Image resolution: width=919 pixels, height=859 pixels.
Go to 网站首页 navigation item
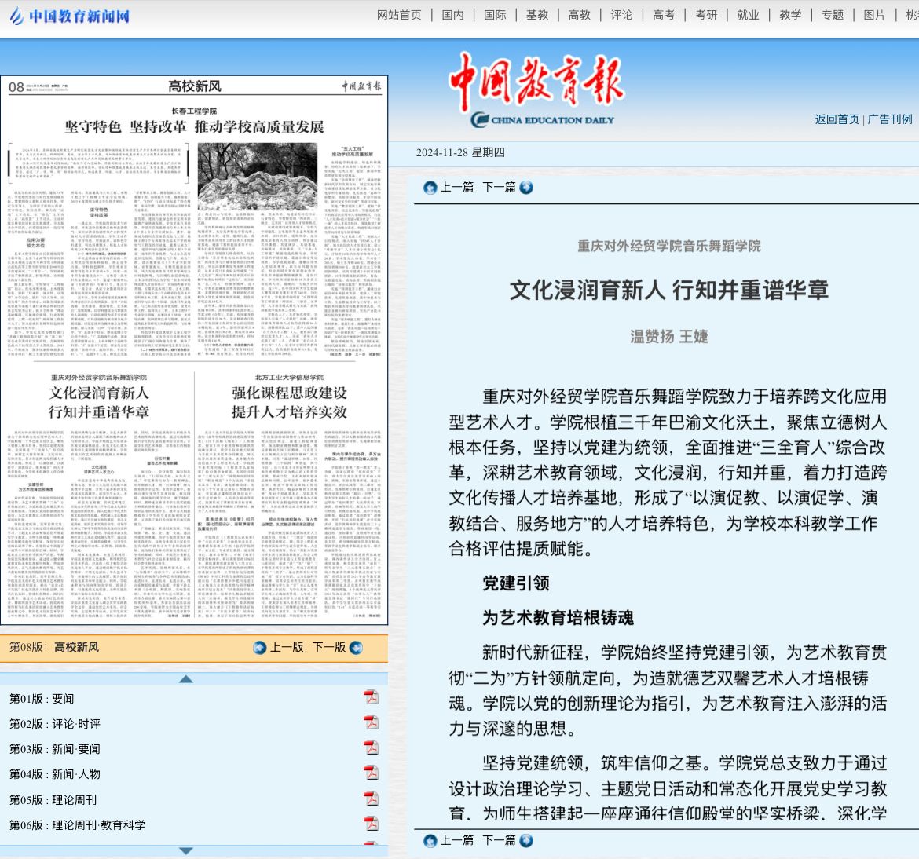(399, 15)
